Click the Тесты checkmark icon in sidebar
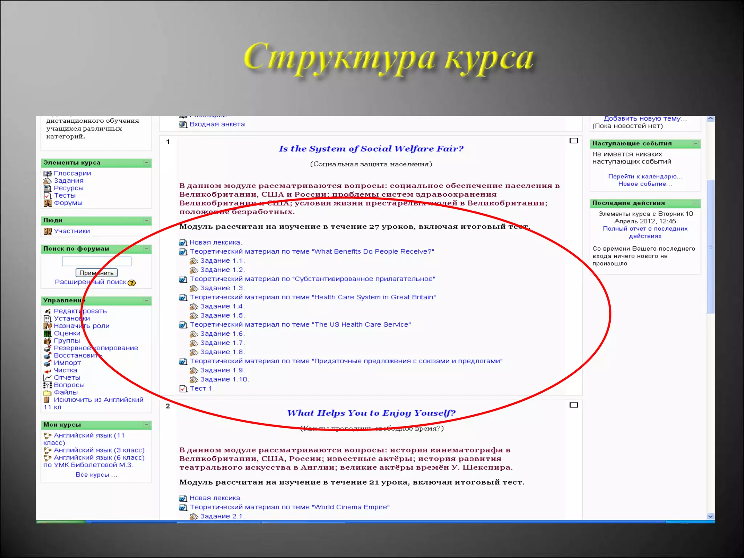This screenshot has height=558, width=744. click(48, 196)
